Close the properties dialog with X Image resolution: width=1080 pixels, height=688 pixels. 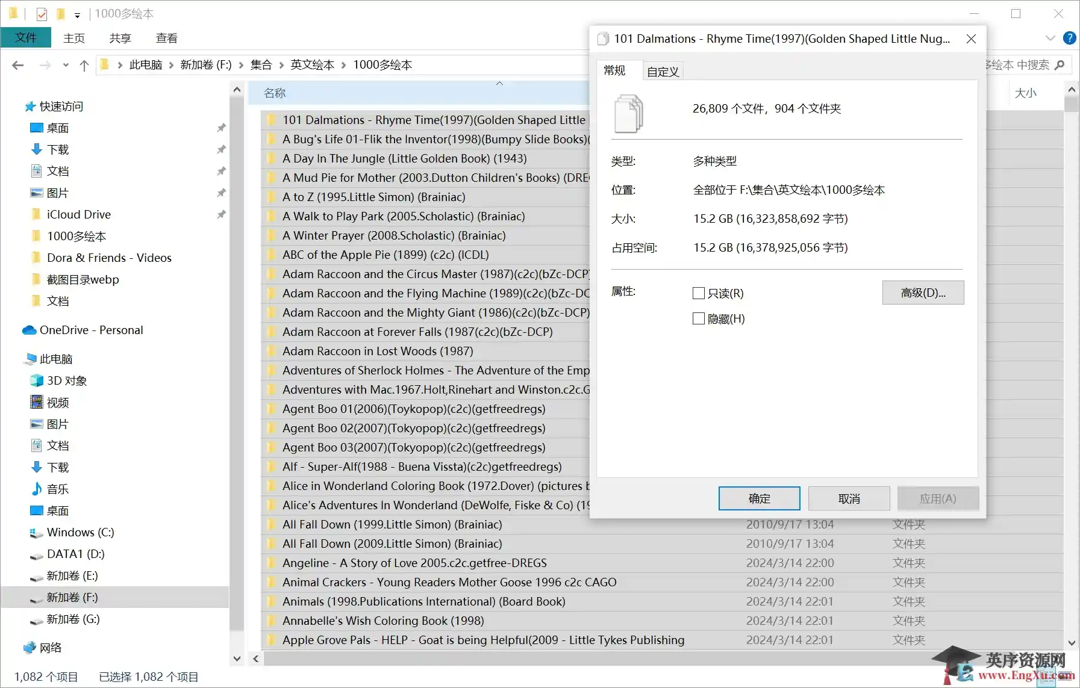[971, 39]
